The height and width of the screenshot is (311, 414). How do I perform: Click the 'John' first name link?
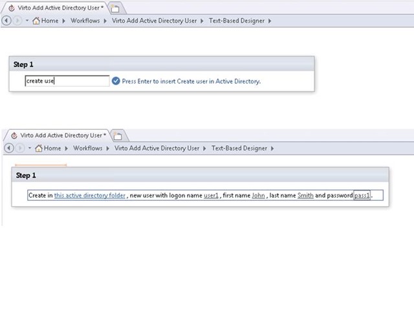pos(258,195)
